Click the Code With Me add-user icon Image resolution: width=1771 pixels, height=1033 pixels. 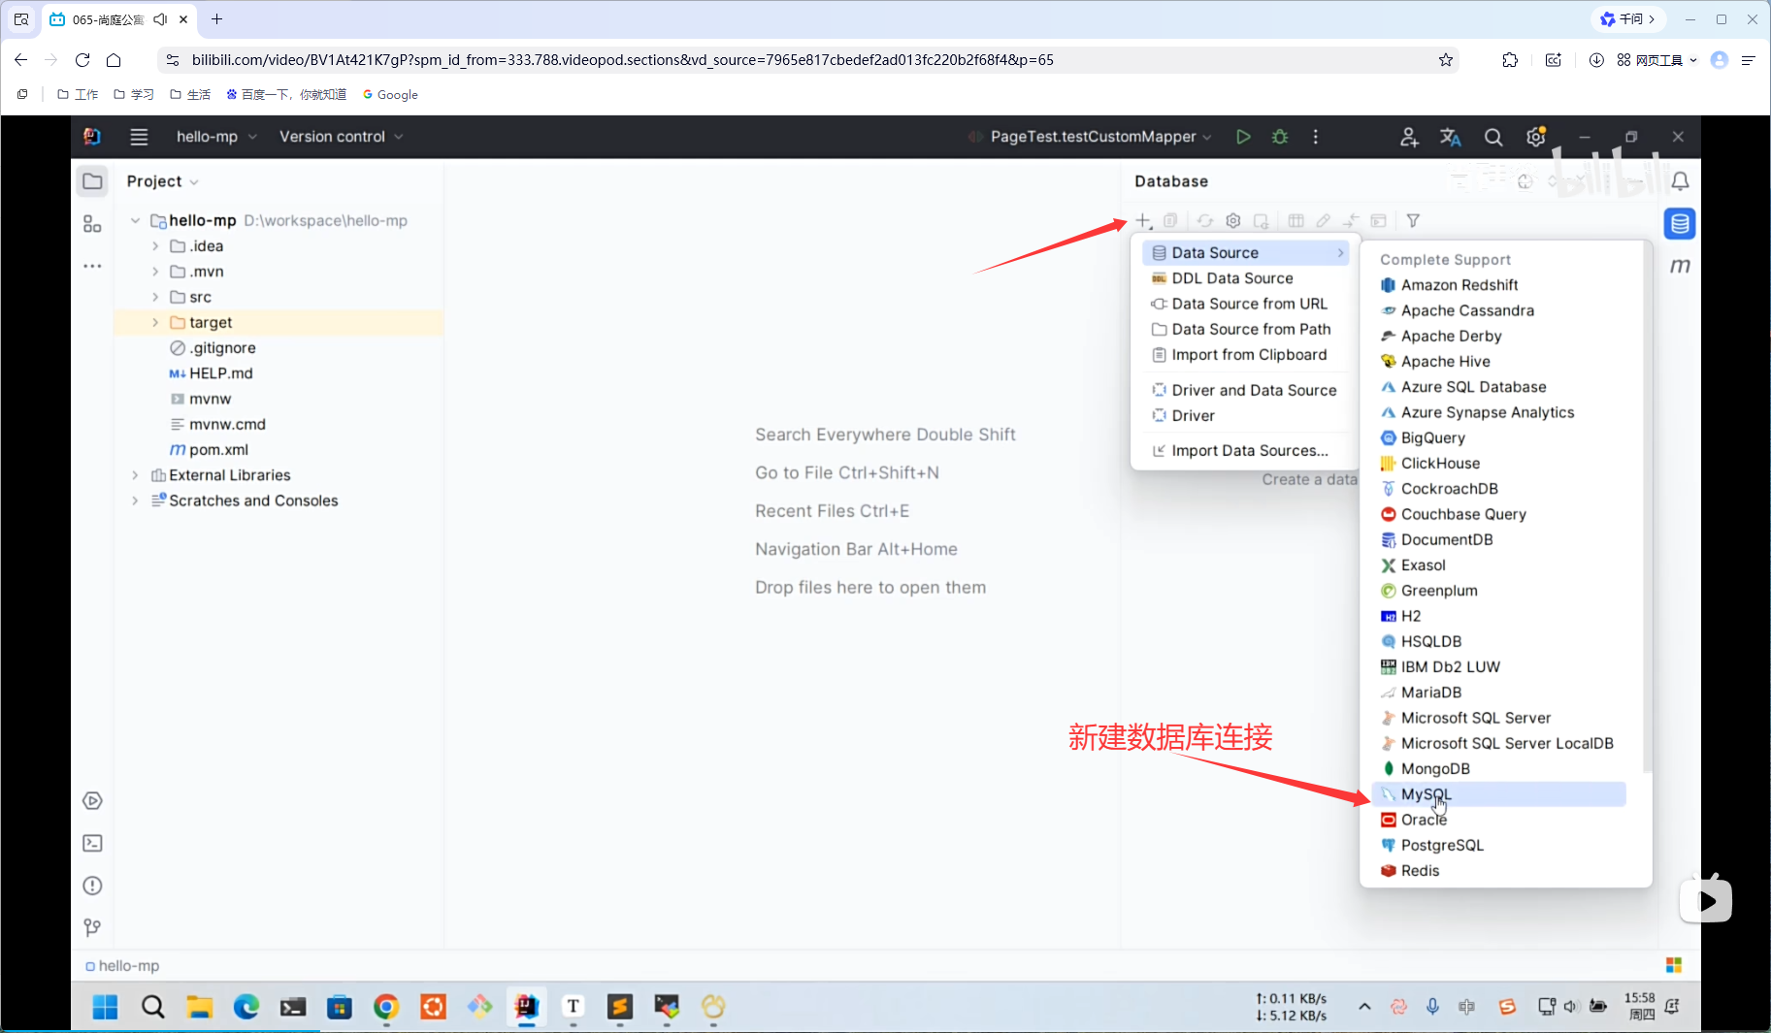[x=1409, y=137]
